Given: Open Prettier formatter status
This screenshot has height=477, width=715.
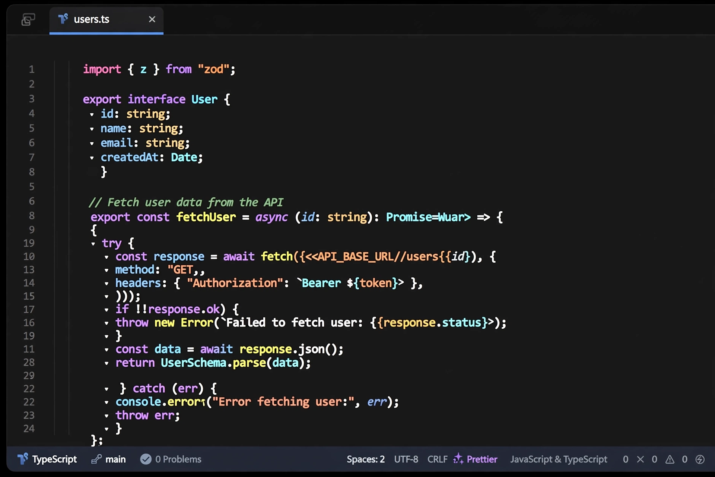Looking at the screenshot, I should [x=482, y=459].
